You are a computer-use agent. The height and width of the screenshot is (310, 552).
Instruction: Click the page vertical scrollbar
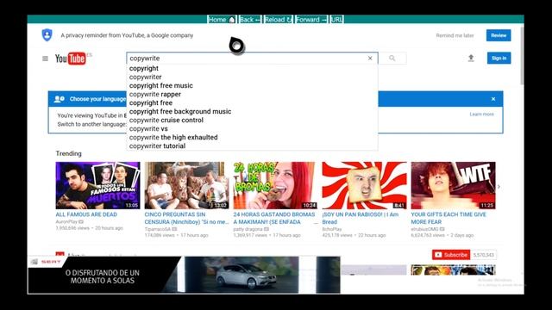pos(522,56)
